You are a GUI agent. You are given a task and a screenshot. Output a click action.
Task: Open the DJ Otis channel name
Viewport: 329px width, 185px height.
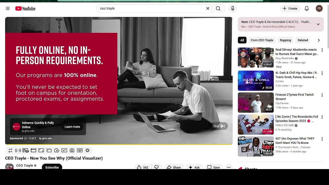pyautogui.click(x=280, y=81)
